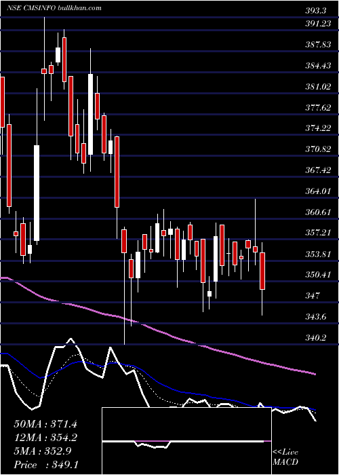
Task: Click inside the MACD inset chart box
Action: 186,441
